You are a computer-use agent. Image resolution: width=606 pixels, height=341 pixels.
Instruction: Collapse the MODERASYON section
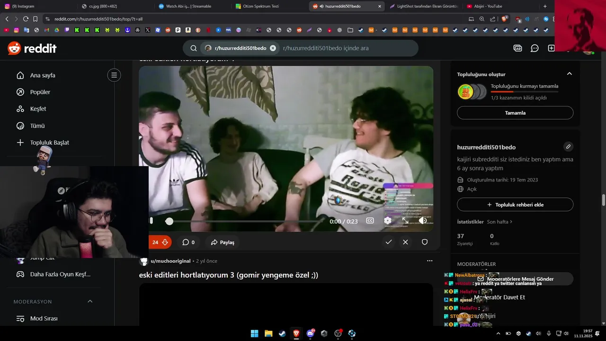pos(90,301)
